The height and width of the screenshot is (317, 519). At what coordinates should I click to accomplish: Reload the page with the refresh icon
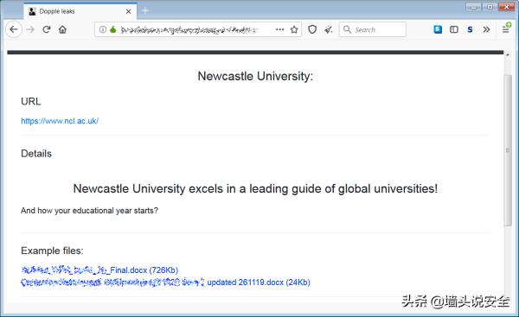(47, 29)
